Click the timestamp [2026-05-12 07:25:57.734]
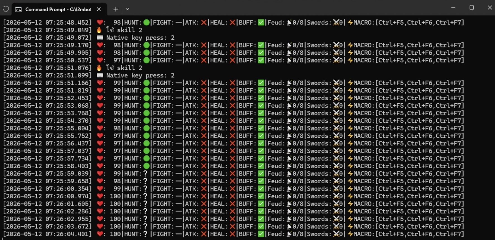The width and height of the screenshot is (495, 240). 48,158
